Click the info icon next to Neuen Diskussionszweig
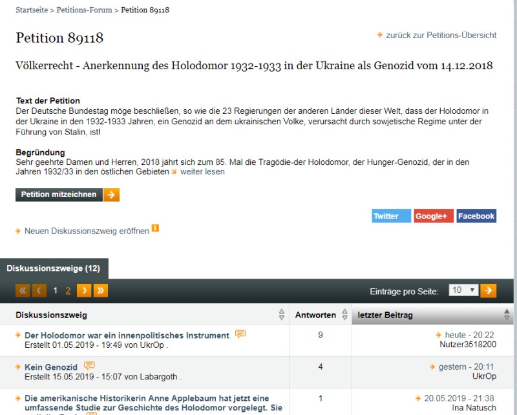Viewport: 517px width, 415px height. pyautogui.click(x=155, y=229)
